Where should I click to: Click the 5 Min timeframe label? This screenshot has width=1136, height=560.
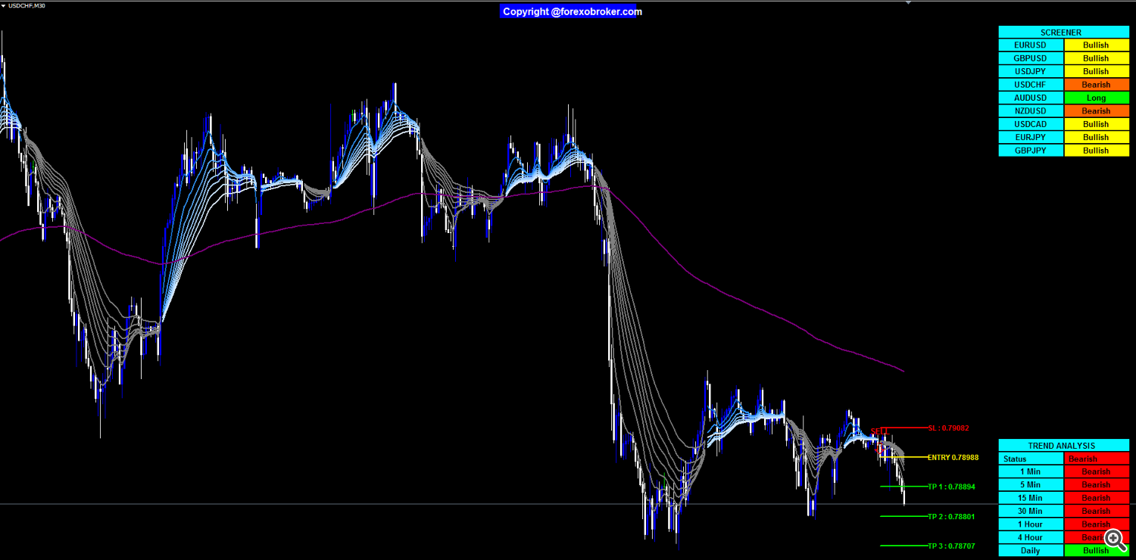pos(1031,485)
